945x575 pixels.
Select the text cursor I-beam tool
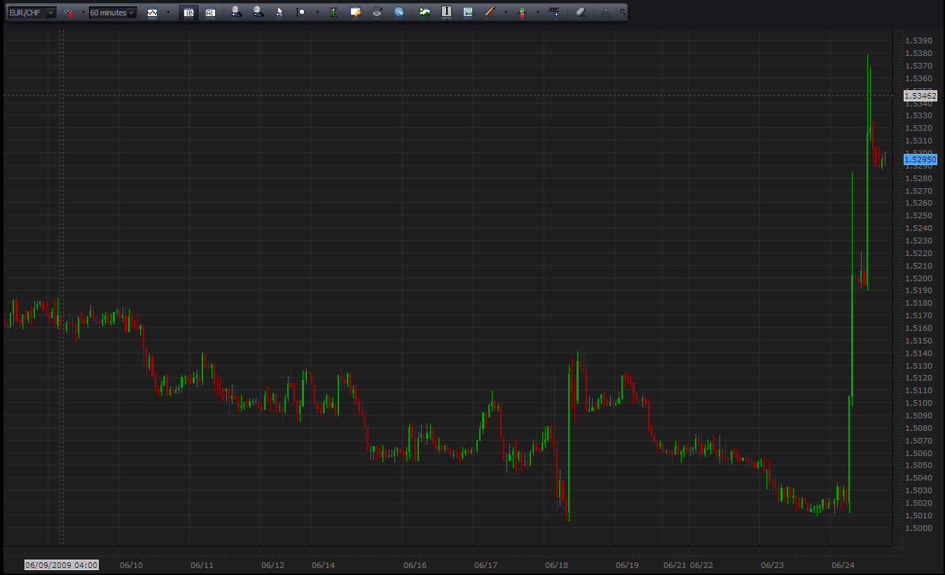click(446, 12)
